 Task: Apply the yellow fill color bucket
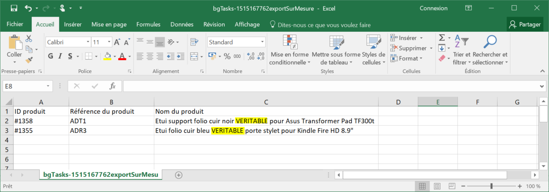pyautogui.click(x=107, y=56)
